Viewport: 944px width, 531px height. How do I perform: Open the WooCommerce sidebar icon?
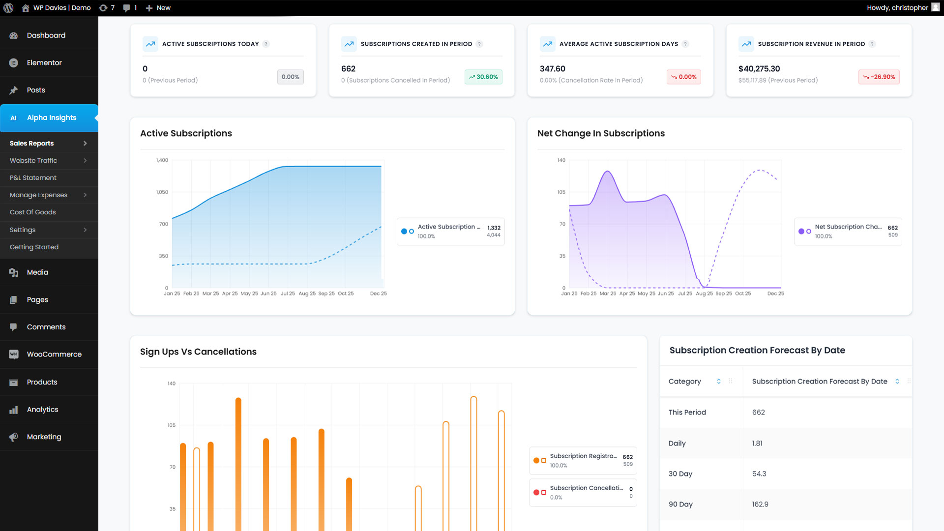click(x=14, y=354)
